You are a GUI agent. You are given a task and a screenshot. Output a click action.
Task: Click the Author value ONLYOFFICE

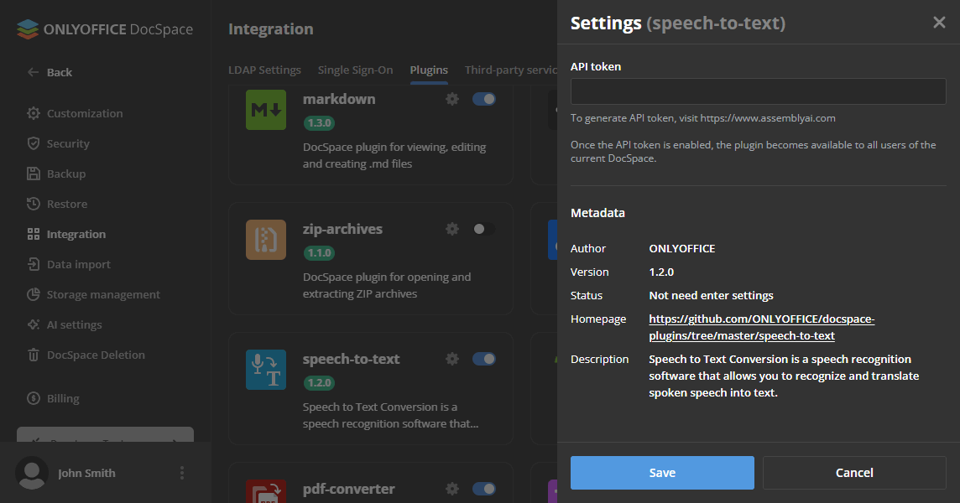(x=682, y=248)
